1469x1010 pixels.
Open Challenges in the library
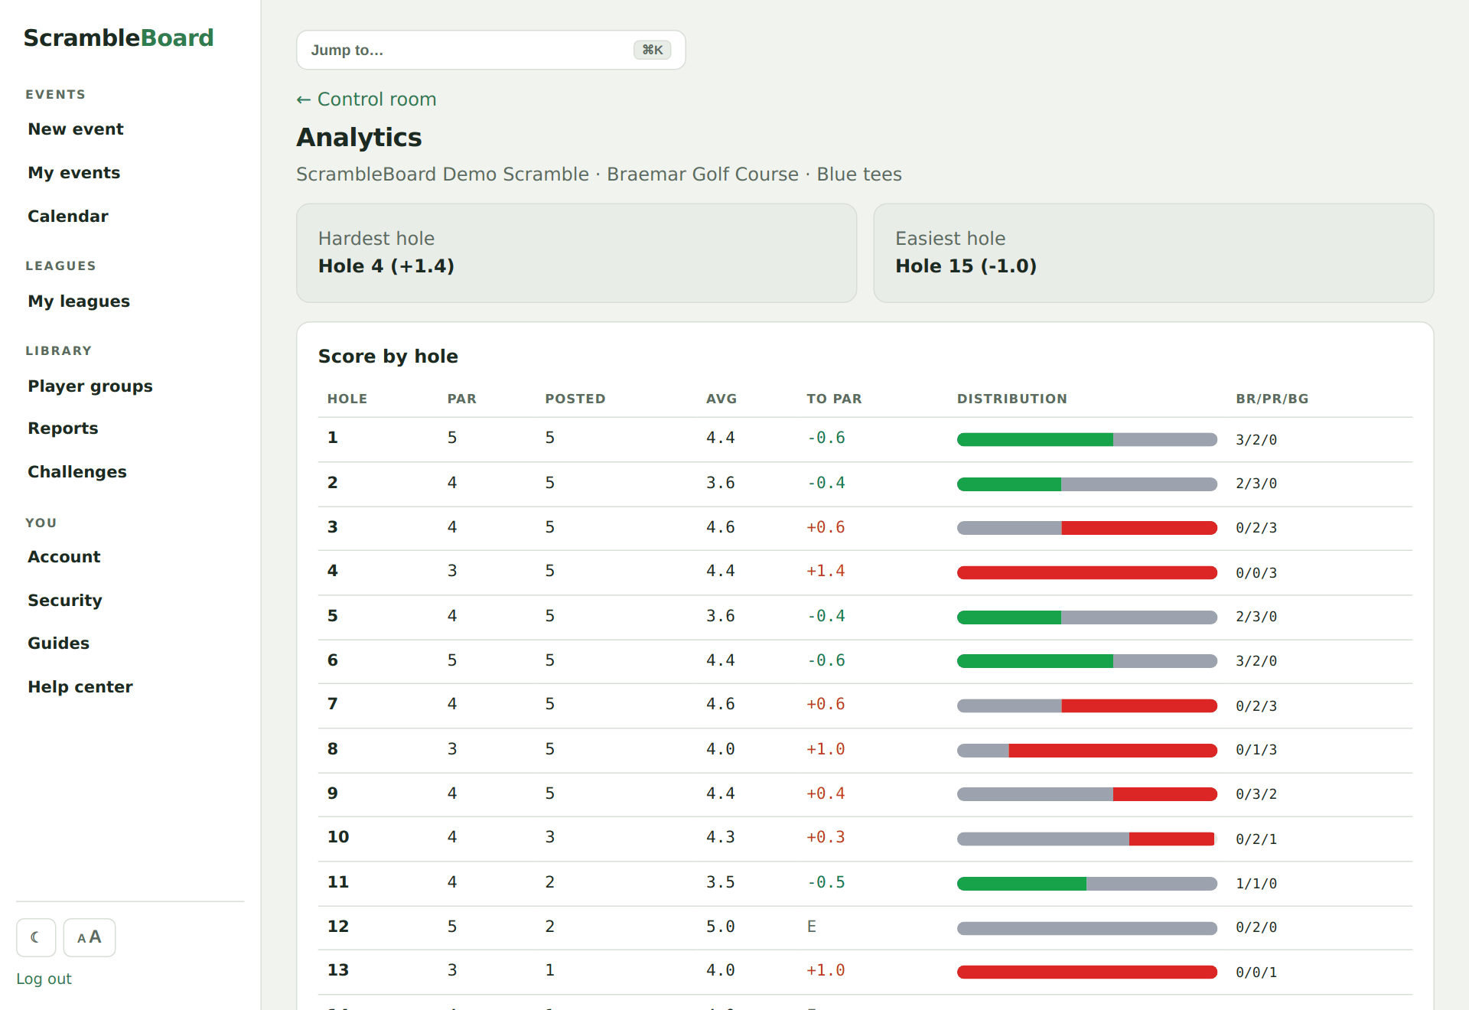[77, 472]
